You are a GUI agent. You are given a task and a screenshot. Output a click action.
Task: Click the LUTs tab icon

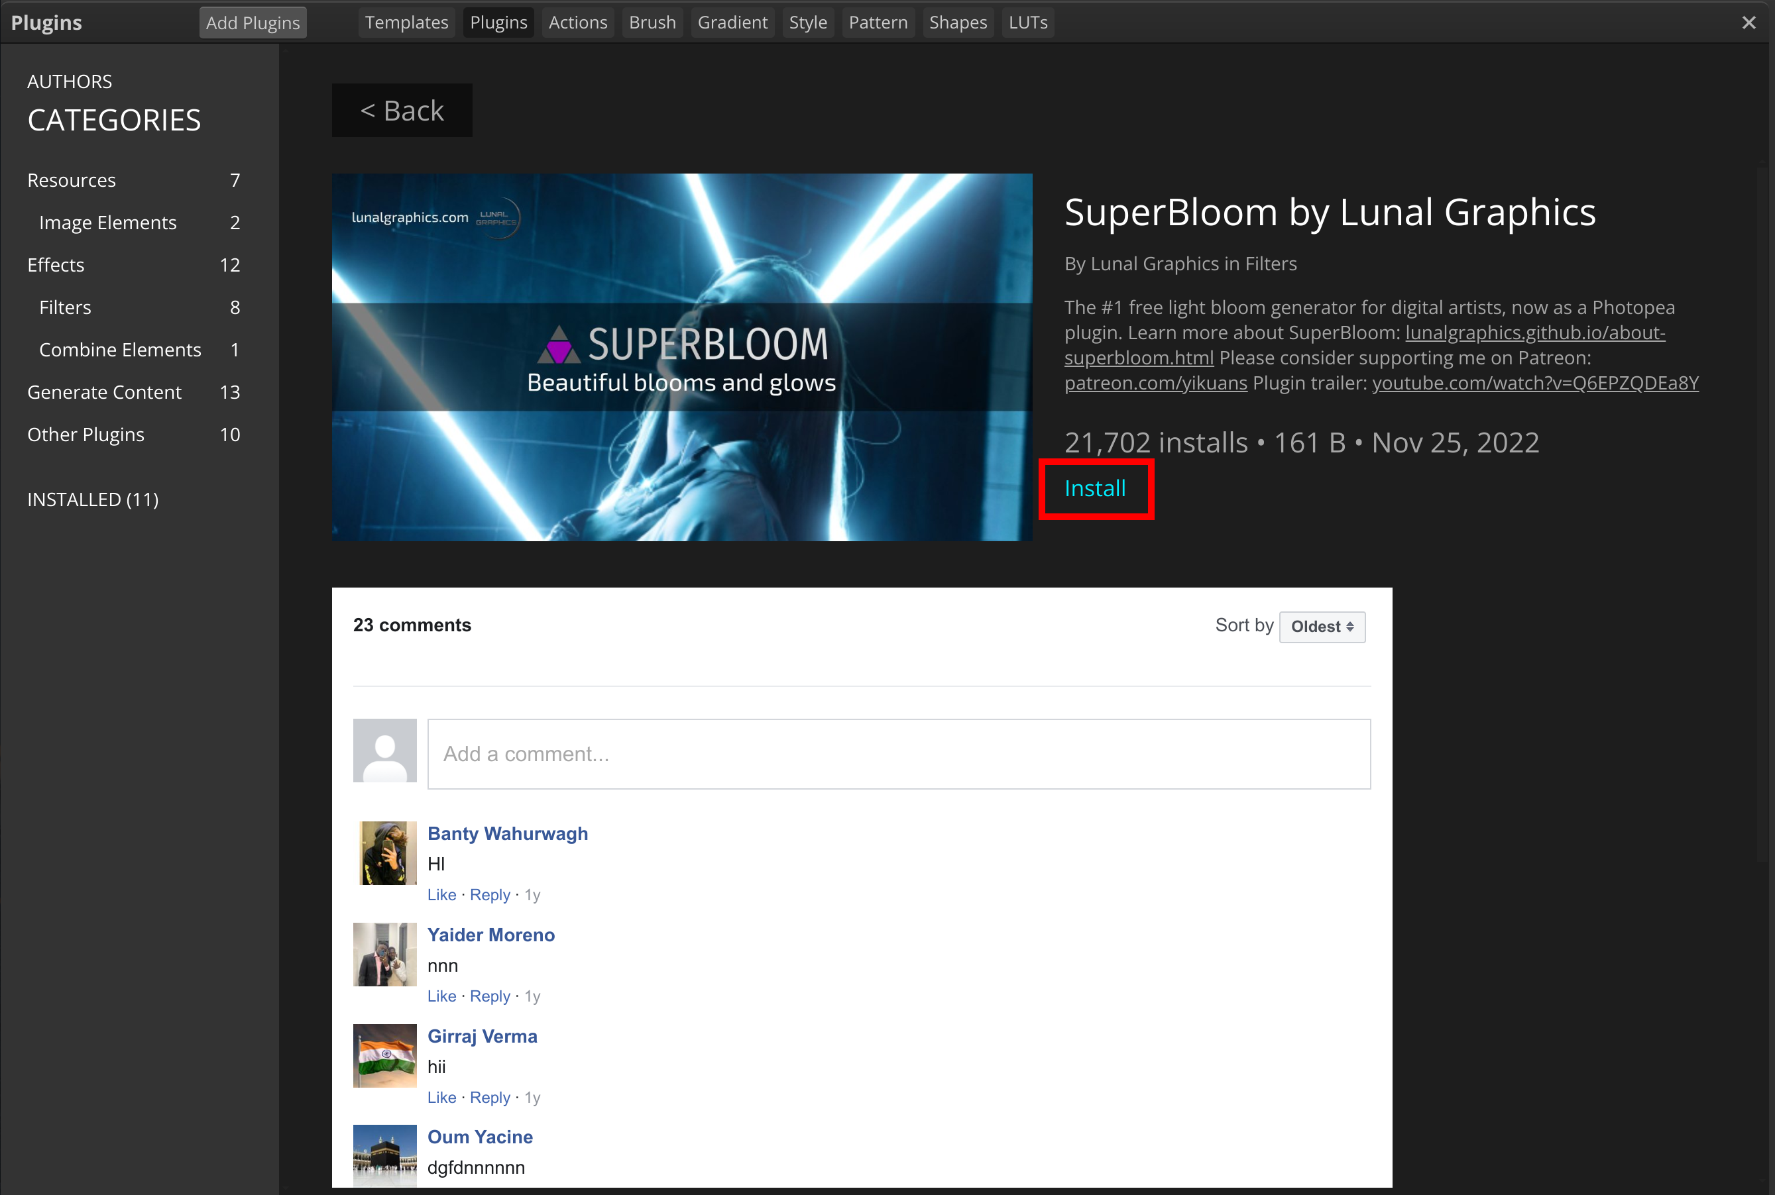coord(1026,21)
